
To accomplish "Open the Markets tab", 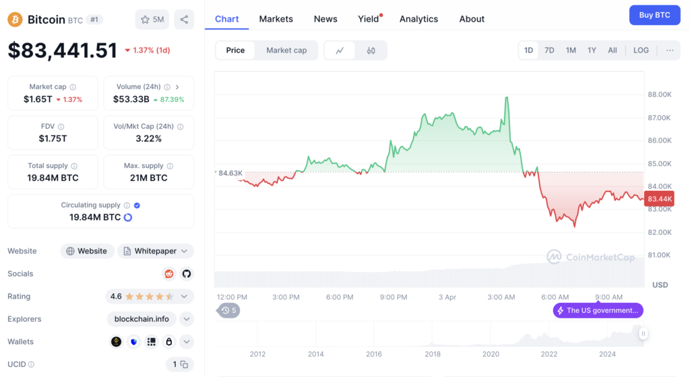I will coord(276,19).
